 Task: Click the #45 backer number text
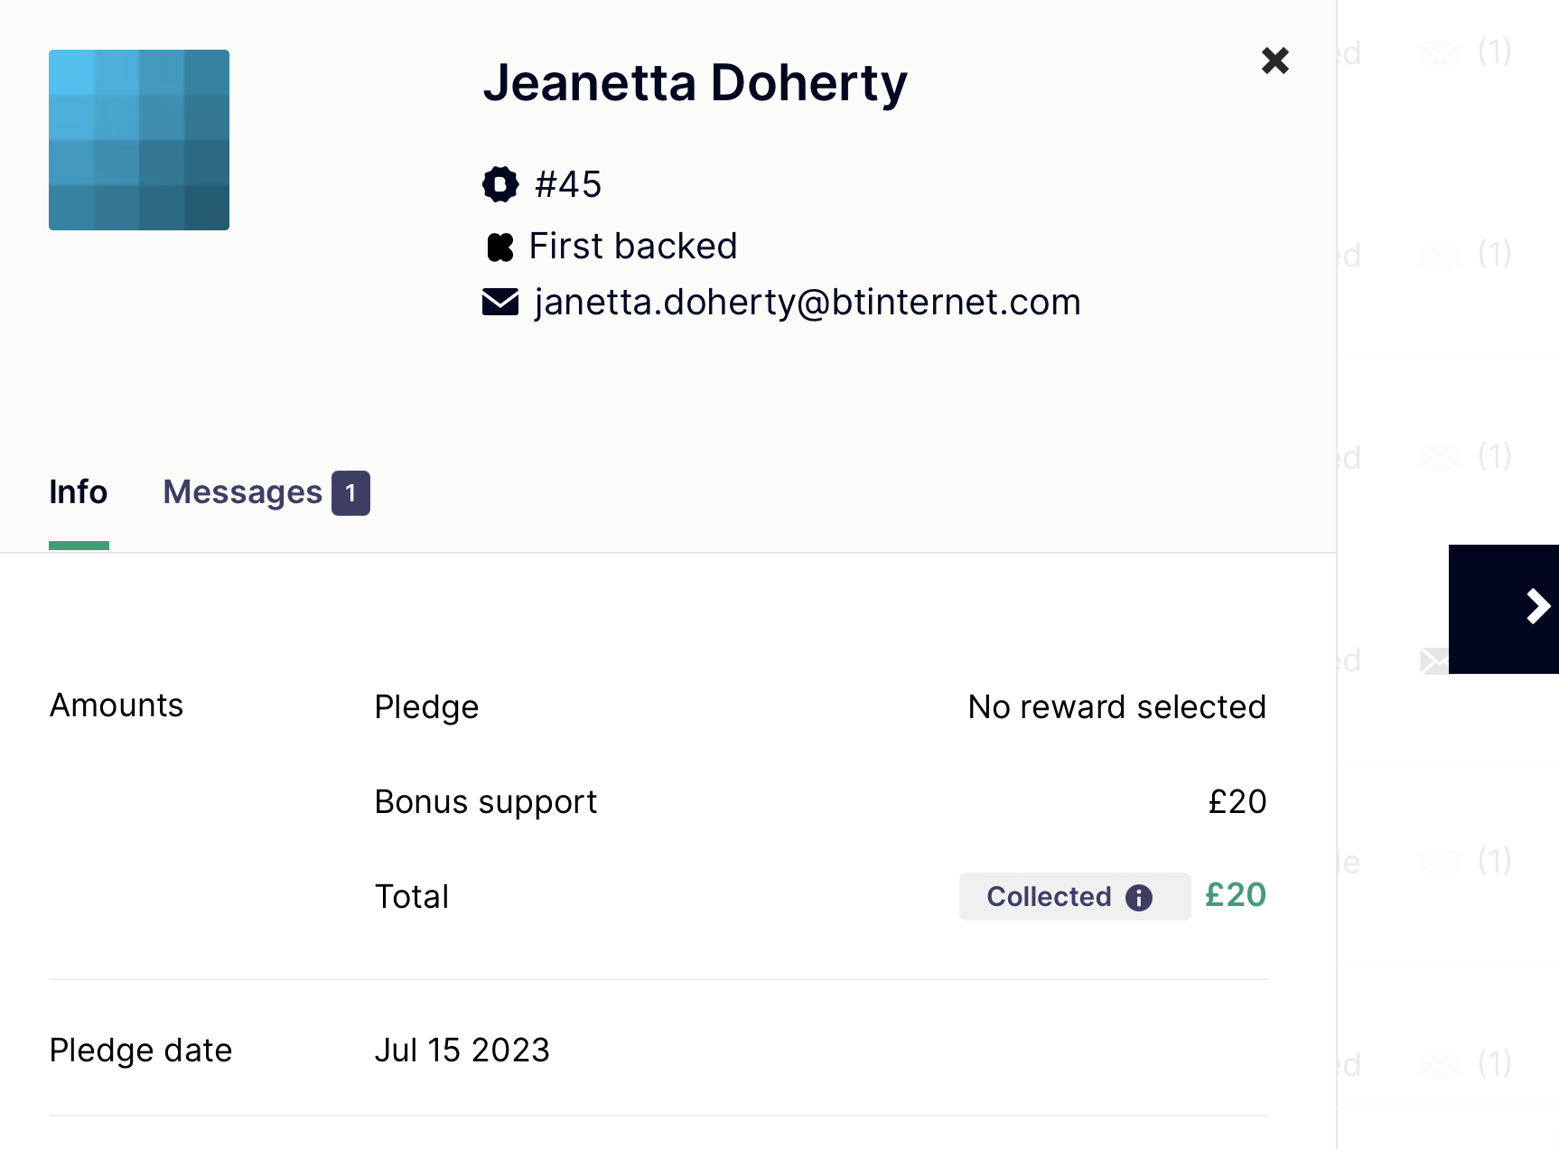click(x=568, y=185)
